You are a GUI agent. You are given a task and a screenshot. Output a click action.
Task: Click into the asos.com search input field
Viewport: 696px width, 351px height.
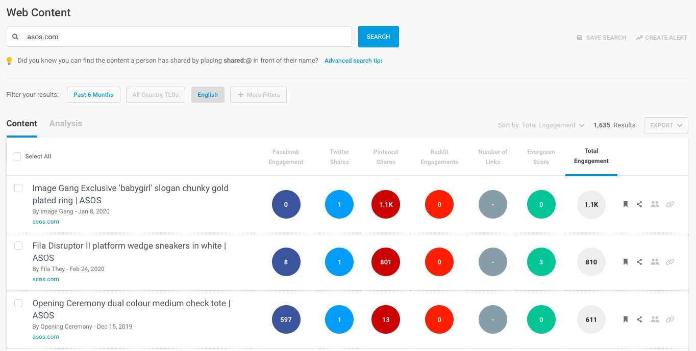tap(179, 37)
